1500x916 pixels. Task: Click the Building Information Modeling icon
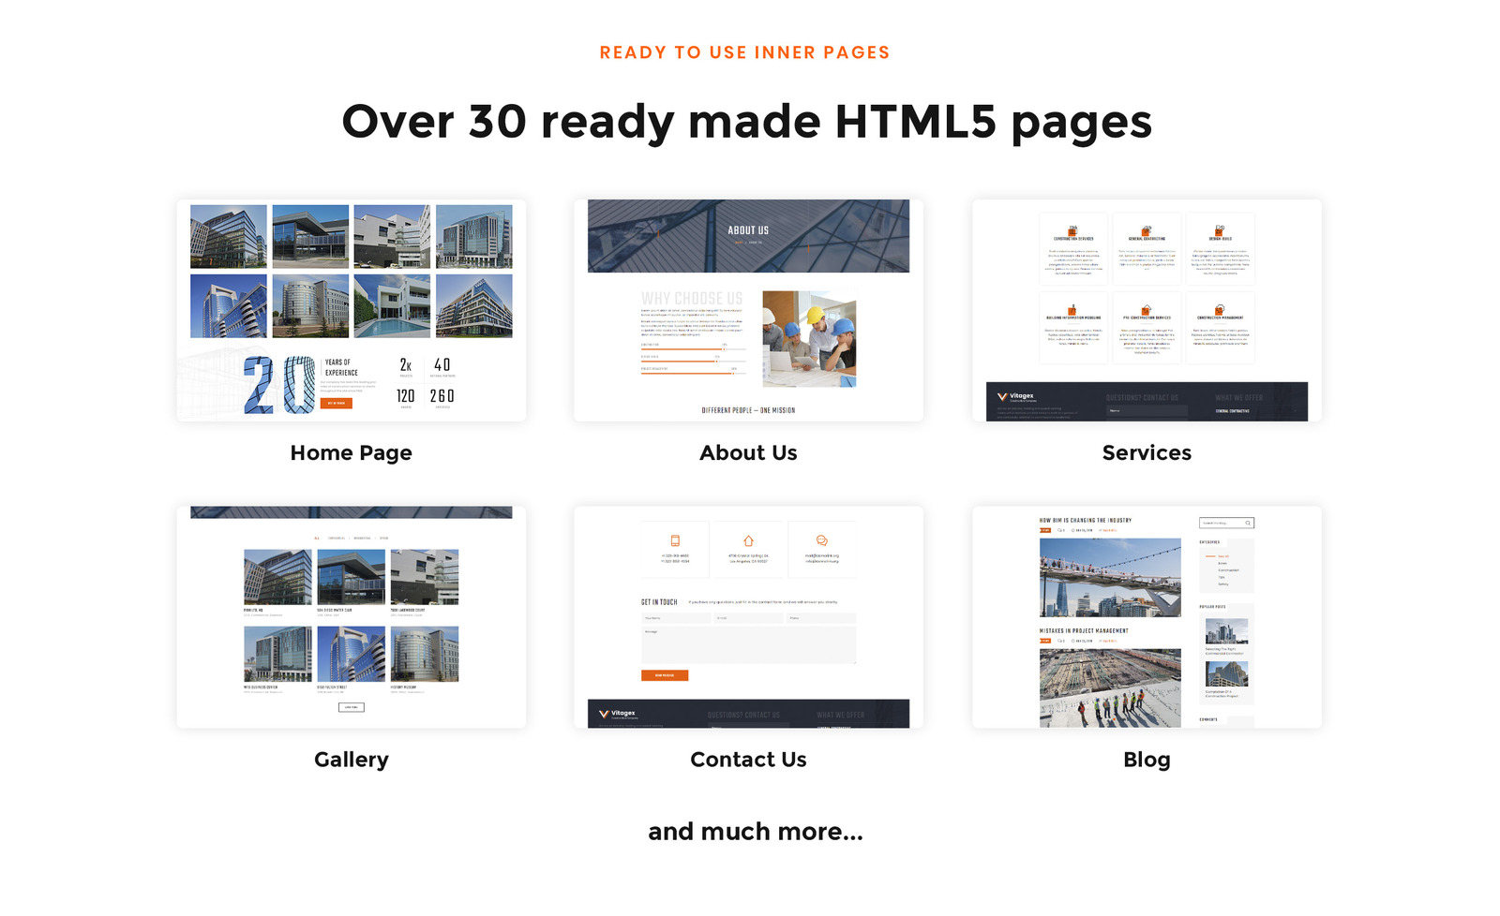pos(1073,309)
